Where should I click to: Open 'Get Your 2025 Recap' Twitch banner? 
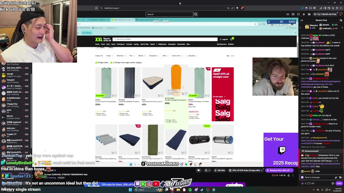coord(281,150)
